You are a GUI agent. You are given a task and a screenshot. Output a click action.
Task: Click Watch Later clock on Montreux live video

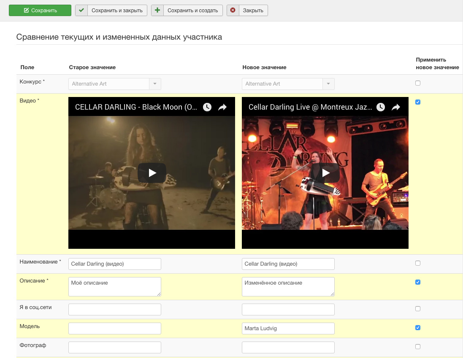[x=381, y=107]
